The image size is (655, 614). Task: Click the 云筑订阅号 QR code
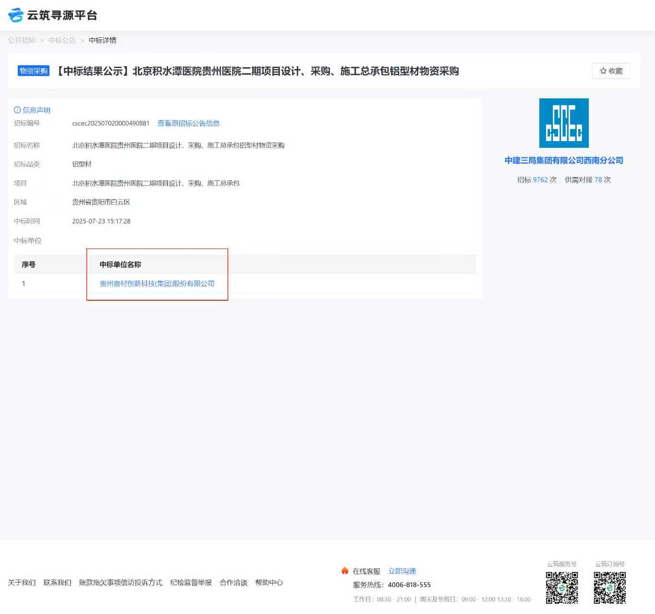point(610,588)
